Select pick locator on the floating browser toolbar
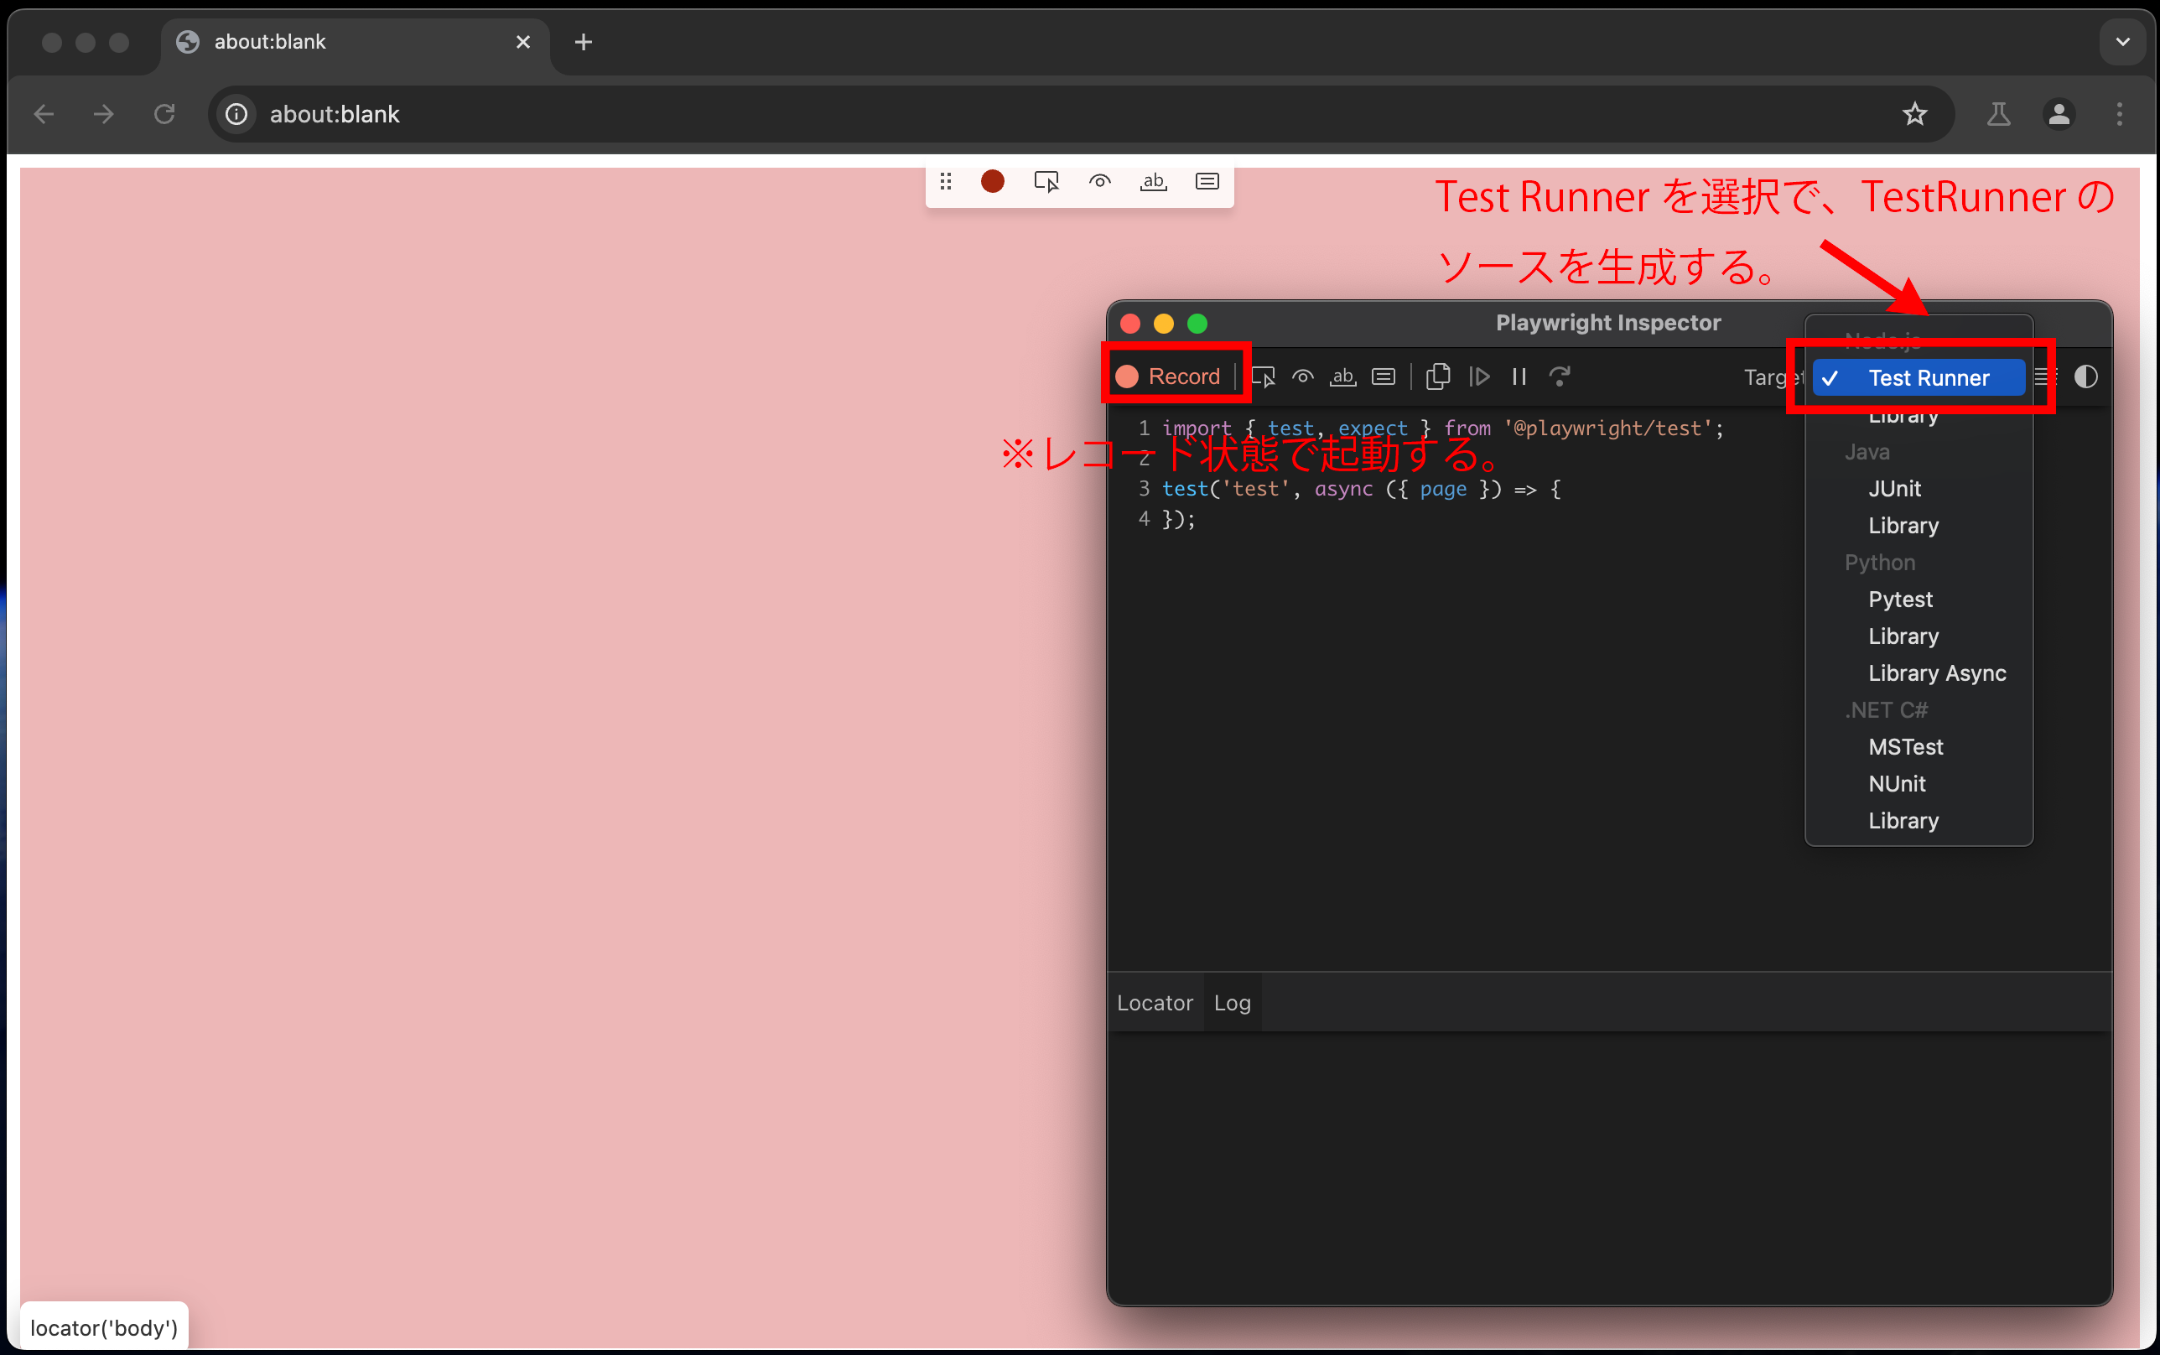Image resolution: width=2160 pixels, height=1355 pixels. click(1046, 181)
